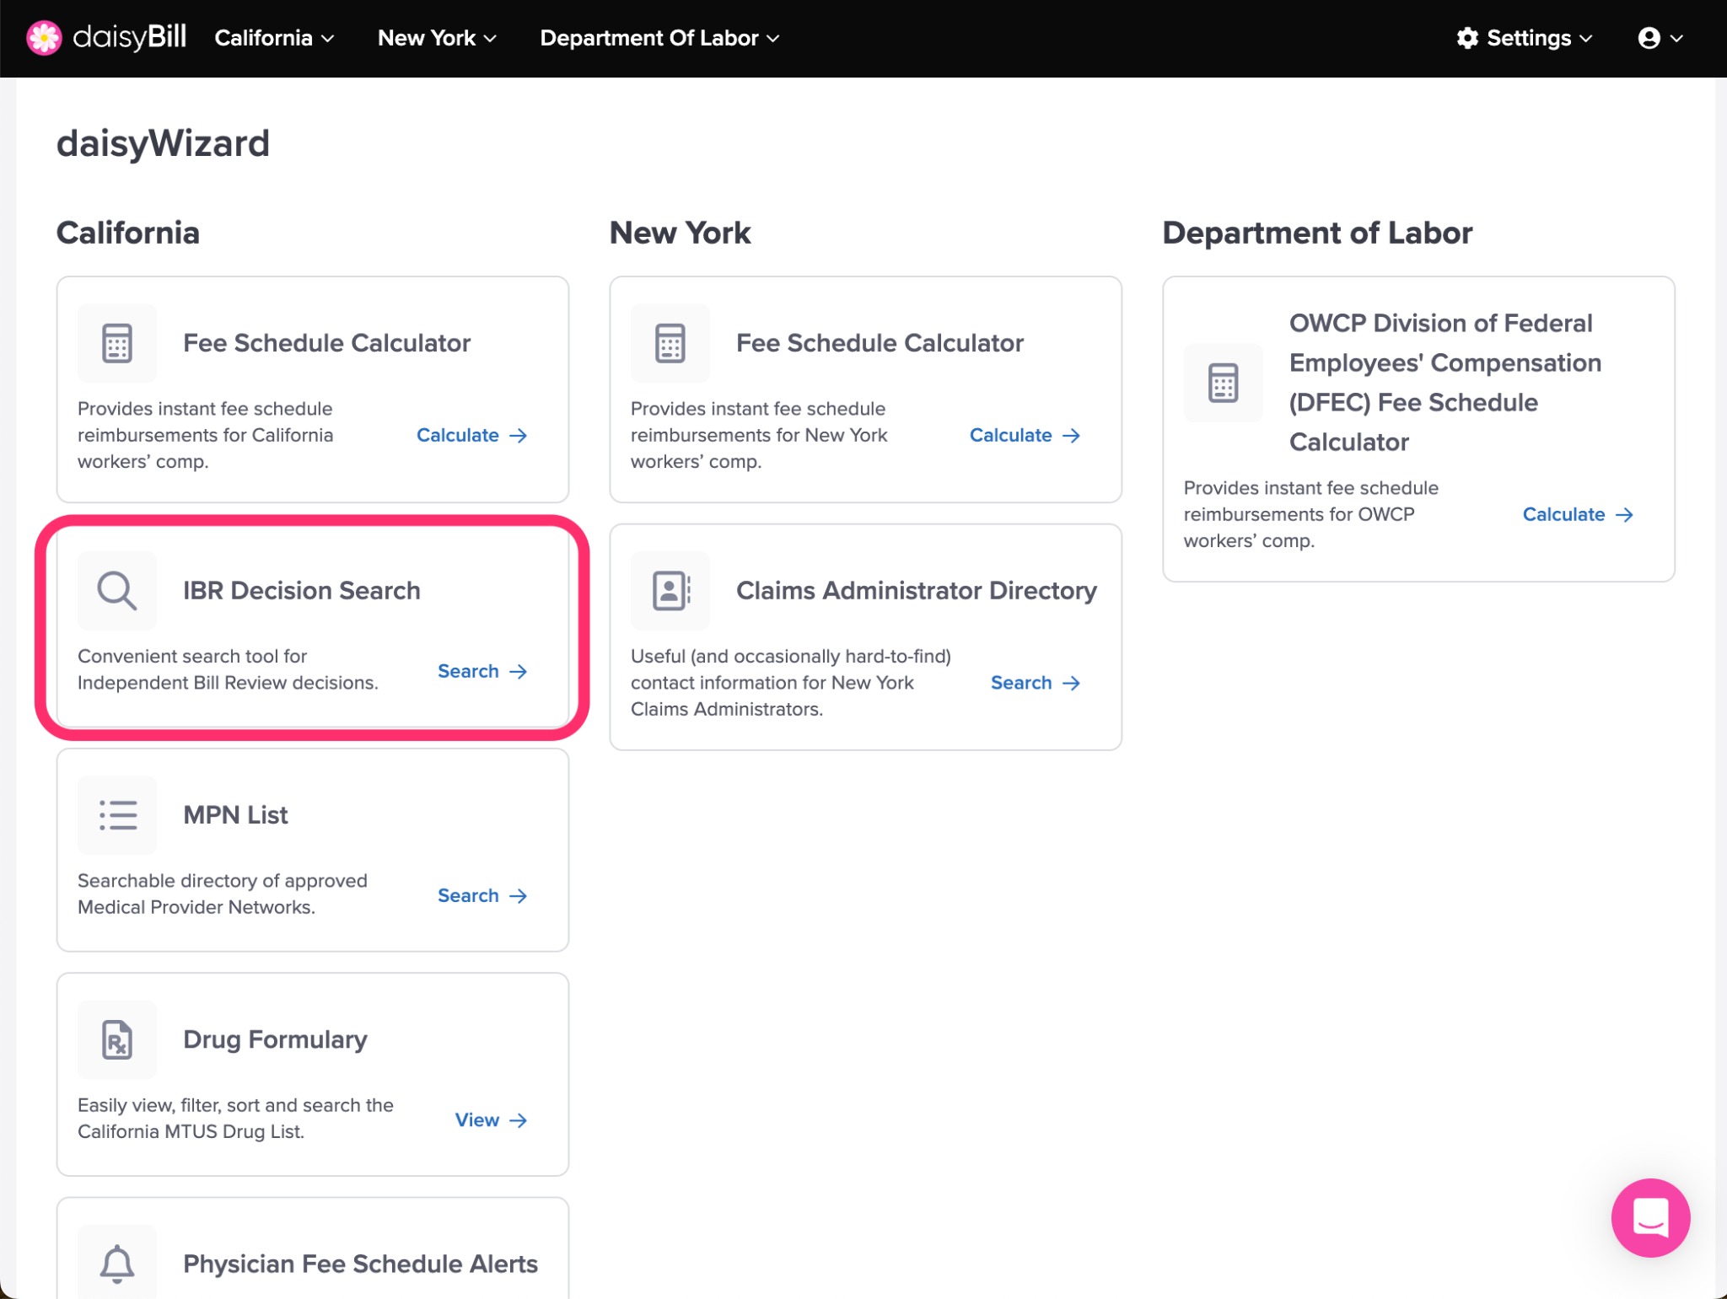Click the MPN List heading
This screenshot has width=1727, height=1299.
235,814
